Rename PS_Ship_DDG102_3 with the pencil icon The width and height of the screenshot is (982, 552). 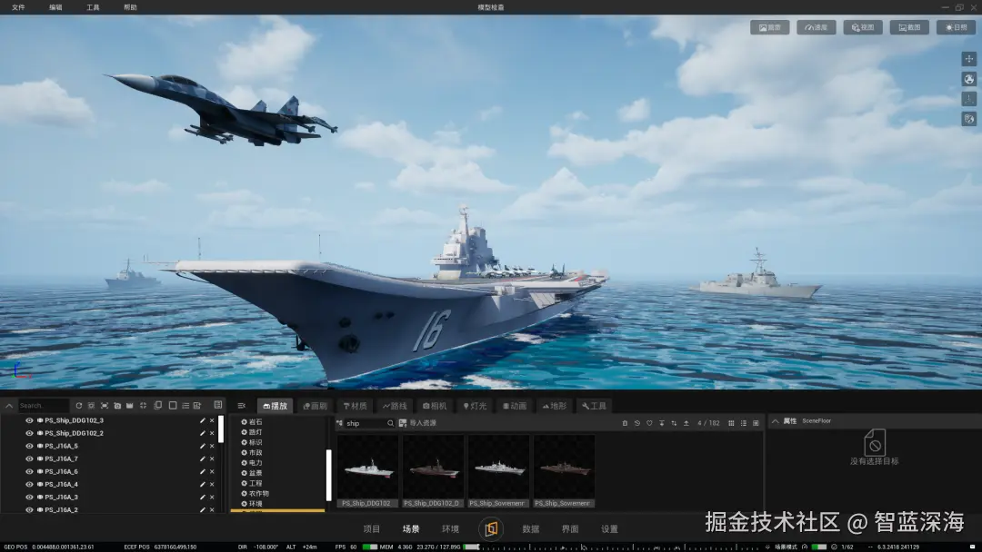(x=202, y=420)
